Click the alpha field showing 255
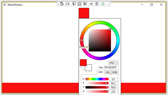 [x=113, y=92]
